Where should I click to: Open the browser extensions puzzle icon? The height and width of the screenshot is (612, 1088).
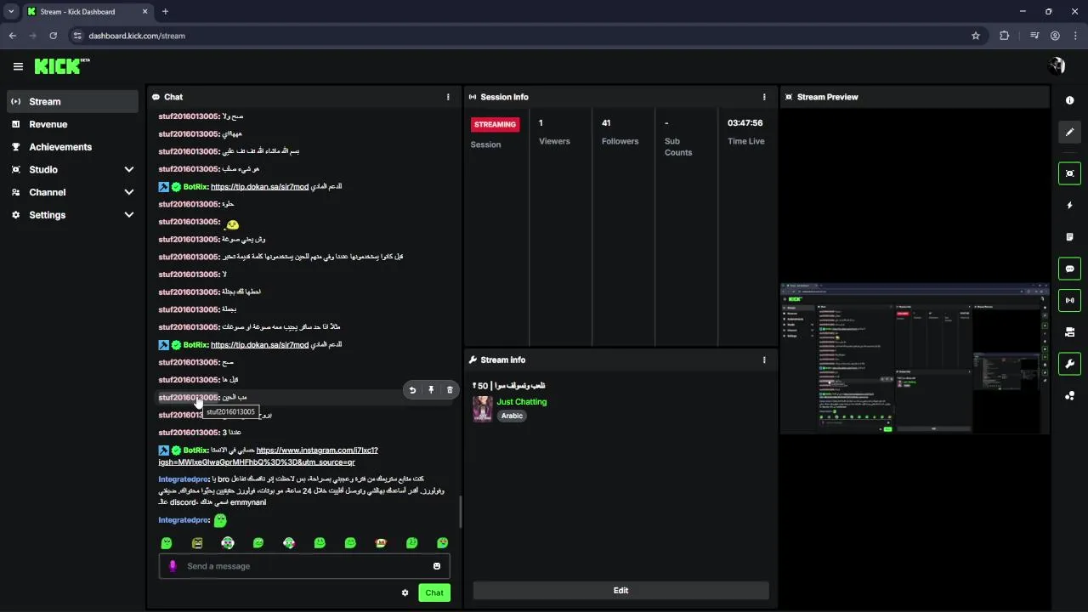1005,36
